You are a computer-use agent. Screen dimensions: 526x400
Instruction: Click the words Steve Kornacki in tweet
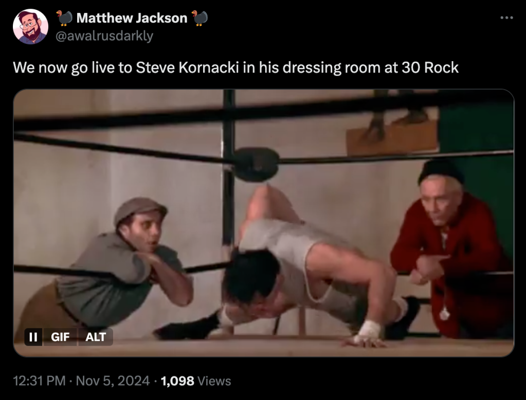coord(187,68)
